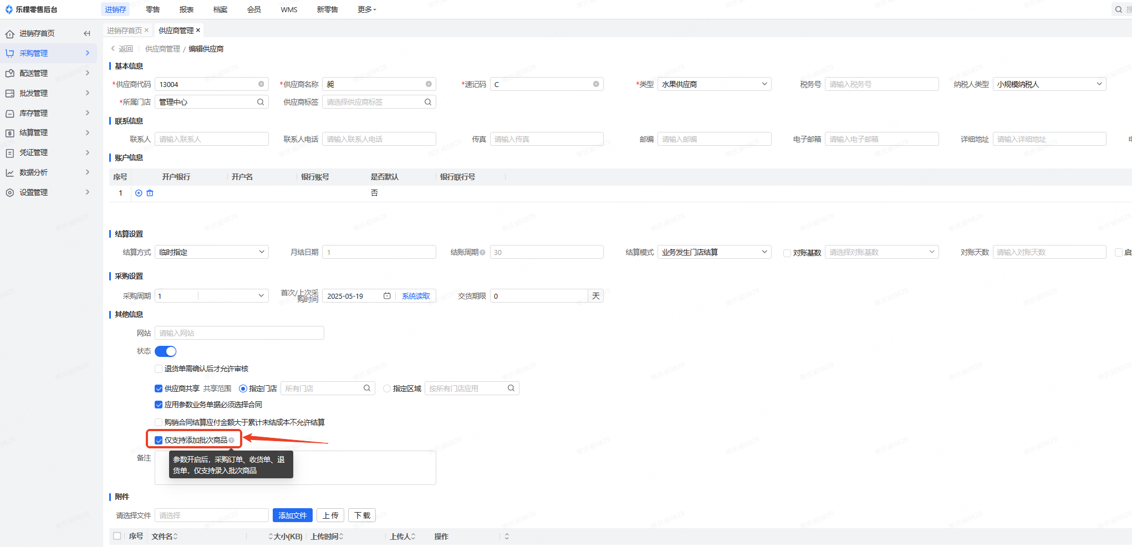Uncheck 仅支持添加批次商品 checkbox
Image resolution: width=1132 pixels, height=547 pixels.
tap(159, 440)
